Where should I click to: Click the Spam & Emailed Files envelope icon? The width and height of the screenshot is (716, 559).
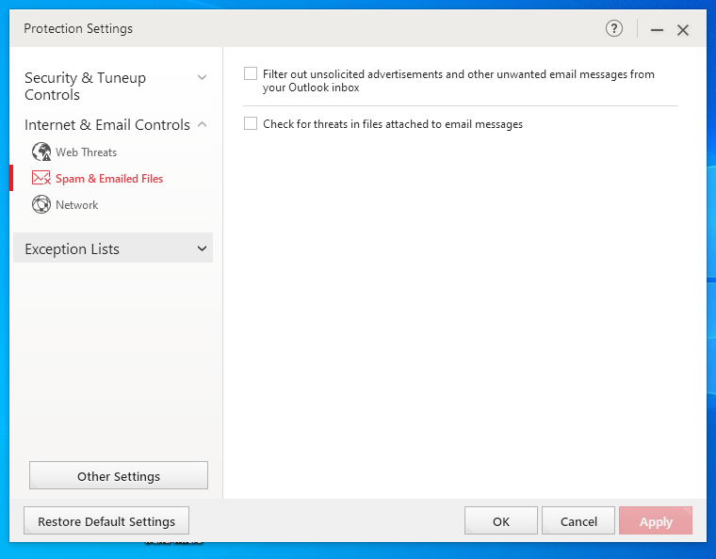pyautogui.click(x=41, y=178)
